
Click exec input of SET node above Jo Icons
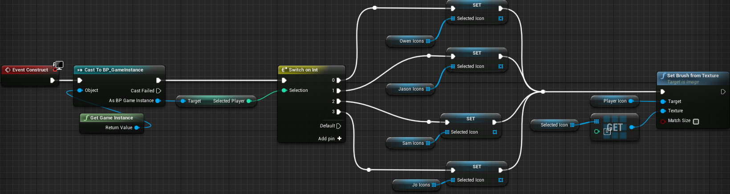[x=453, y=170]
